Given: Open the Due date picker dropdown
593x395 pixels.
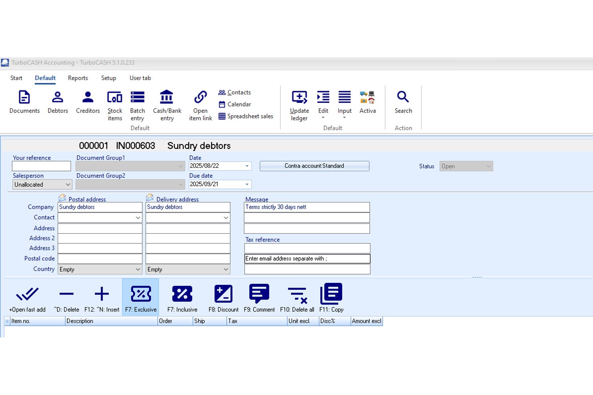Looking at the screenshot, I should pos(247,184).
